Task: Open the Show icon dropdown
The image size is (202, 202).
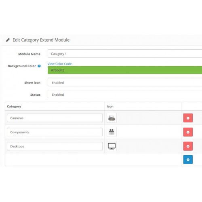Action: [125, 82]
